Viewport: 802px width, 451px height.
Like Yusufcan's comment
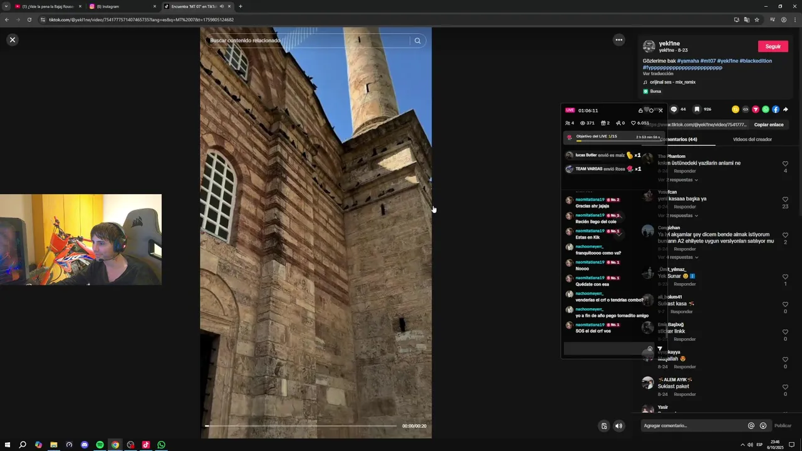click(785, 199)
